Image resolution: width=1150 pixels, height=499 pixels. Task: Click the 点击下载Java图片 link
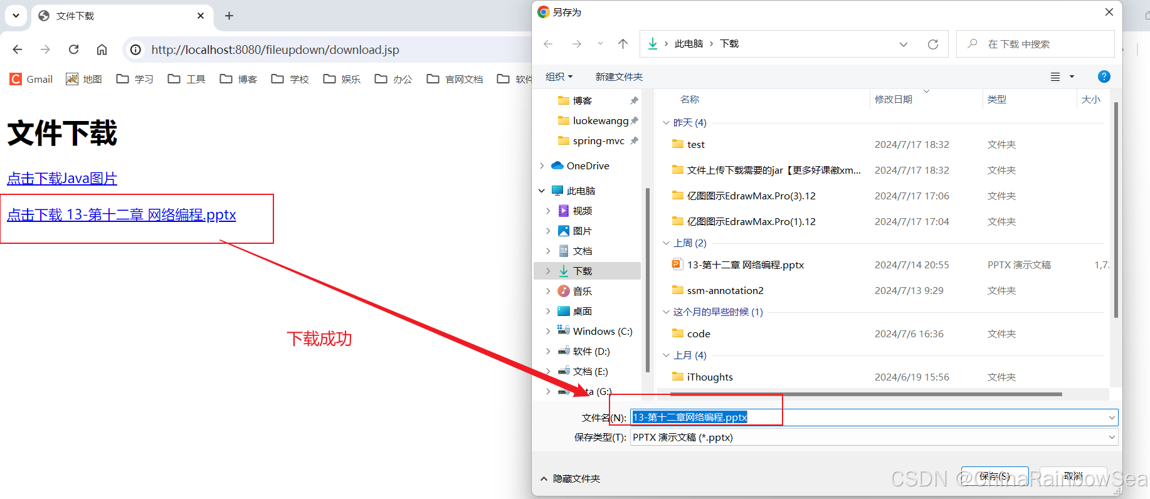coord(62,179)
